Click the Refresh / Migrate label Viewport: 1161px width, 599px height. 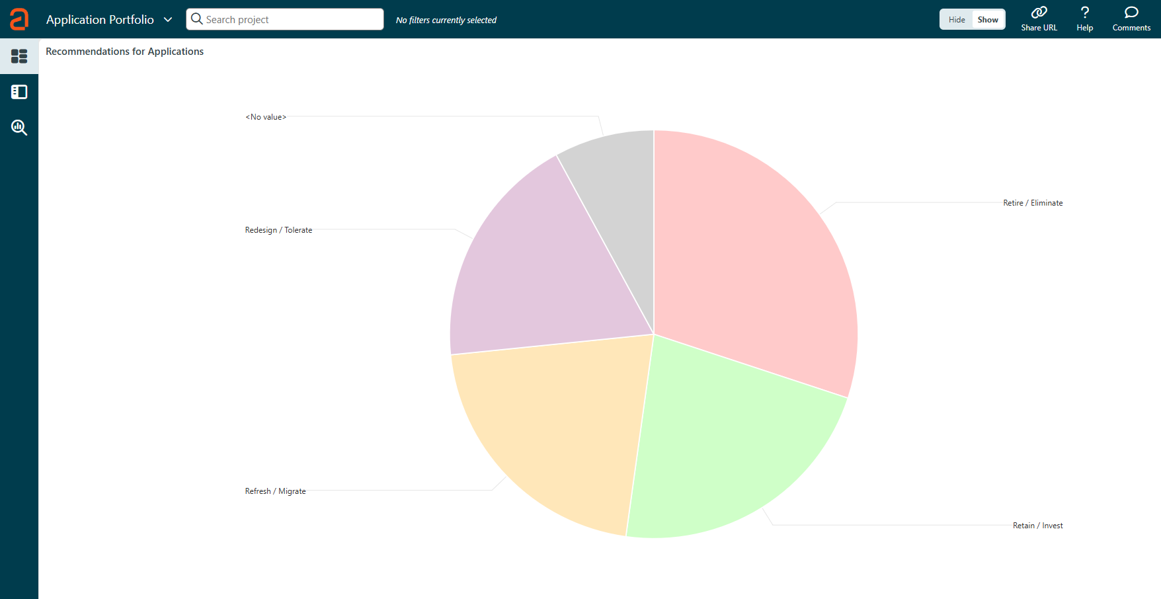(275, 491)
